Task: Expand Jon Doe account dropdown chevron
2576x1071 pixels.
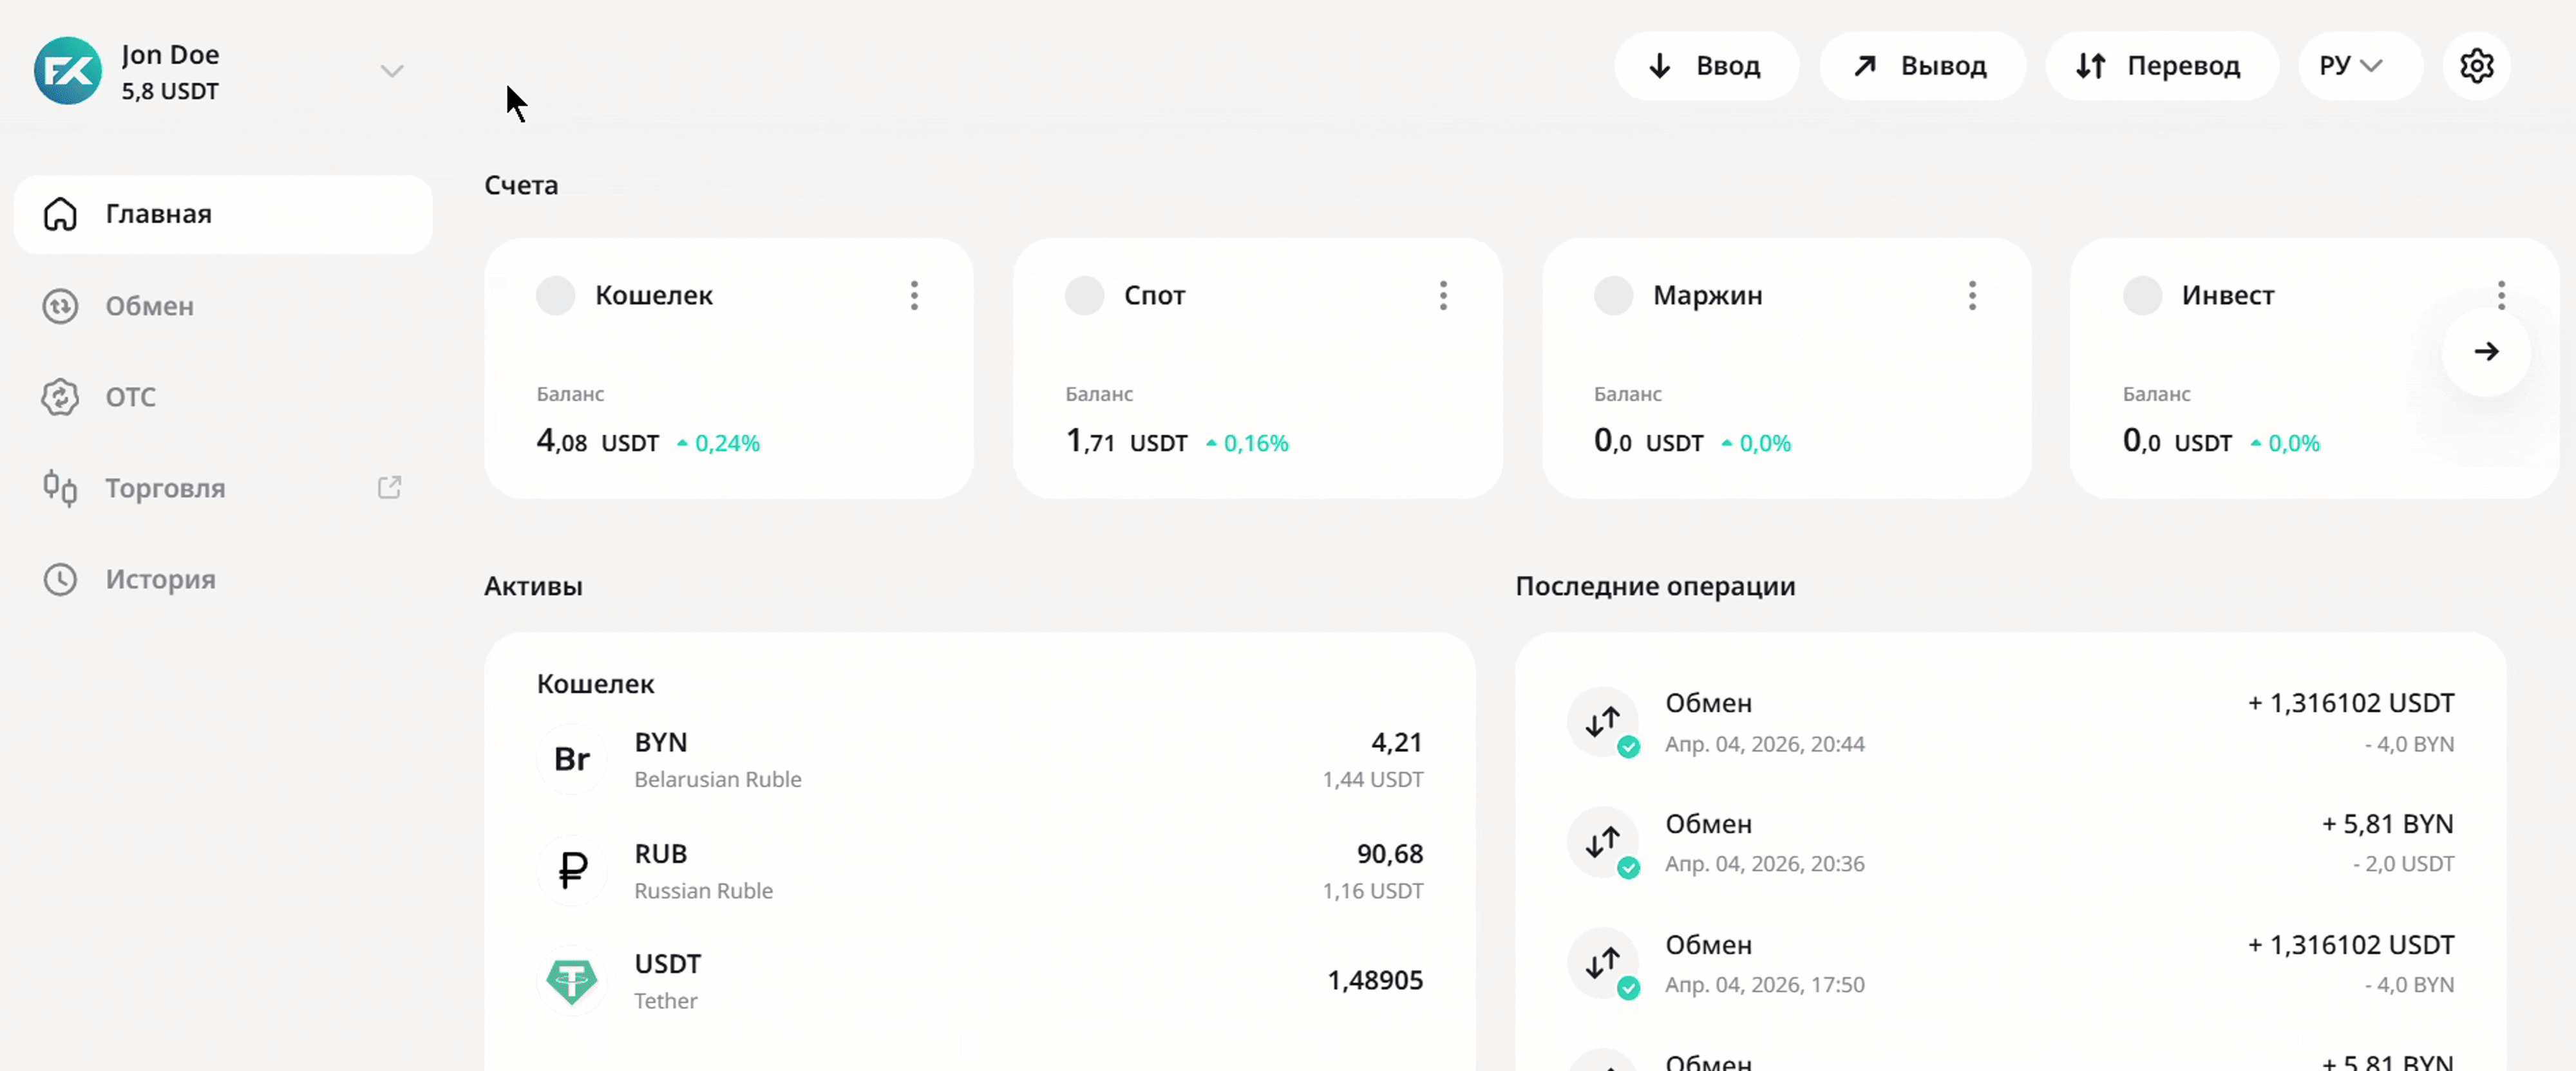Action: click(391, 71)
